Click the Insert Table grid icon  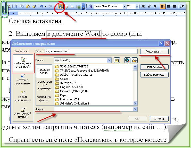point(72,6)
